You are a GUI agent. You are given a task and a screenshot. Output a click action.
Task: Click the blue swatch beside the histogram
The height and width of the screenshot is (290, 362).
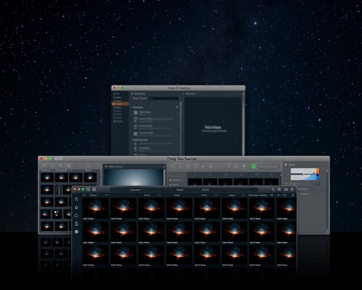[x=318, y=177]
